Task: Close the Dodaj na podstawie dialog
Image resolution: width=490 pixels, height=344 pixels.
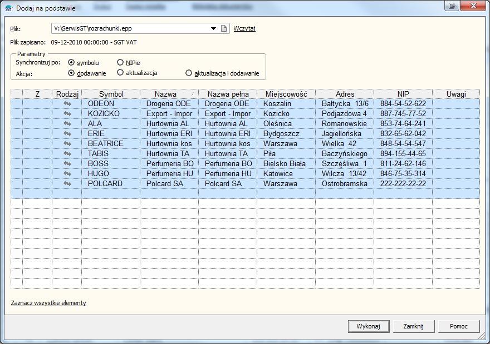Action: coord(473,6)
